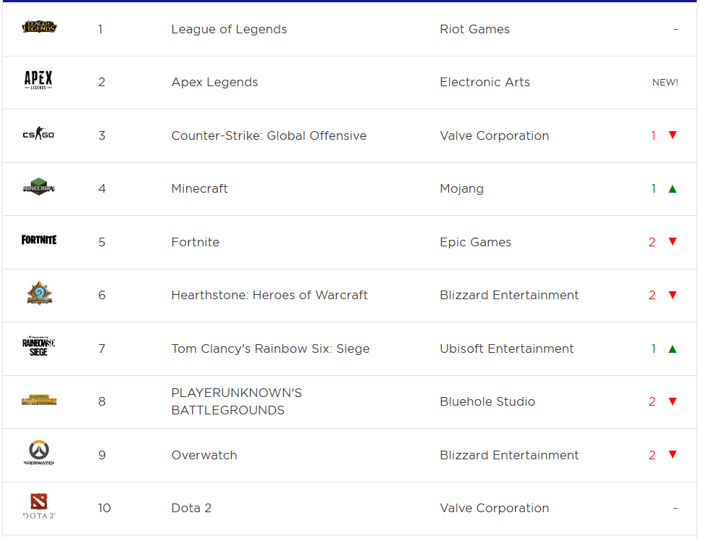This screenshot has width=701, height=539.
Task: Click the CS:GO logo icon
Action: [38, 135]
